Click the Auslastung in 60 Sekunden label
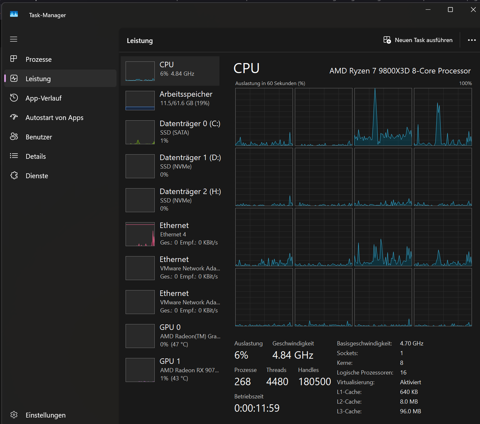 point(270,83)
